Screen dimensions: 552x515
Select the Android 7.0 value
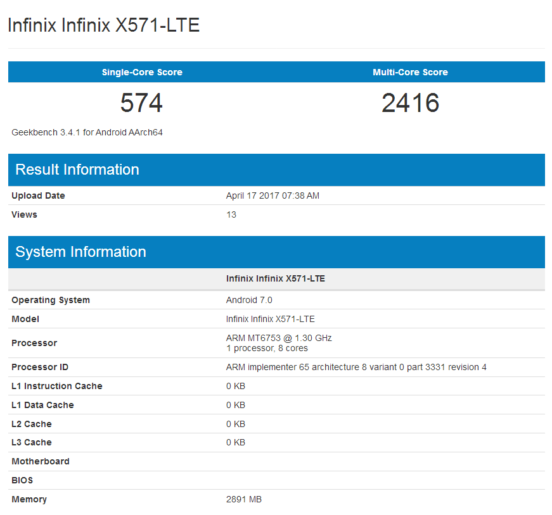249,300
